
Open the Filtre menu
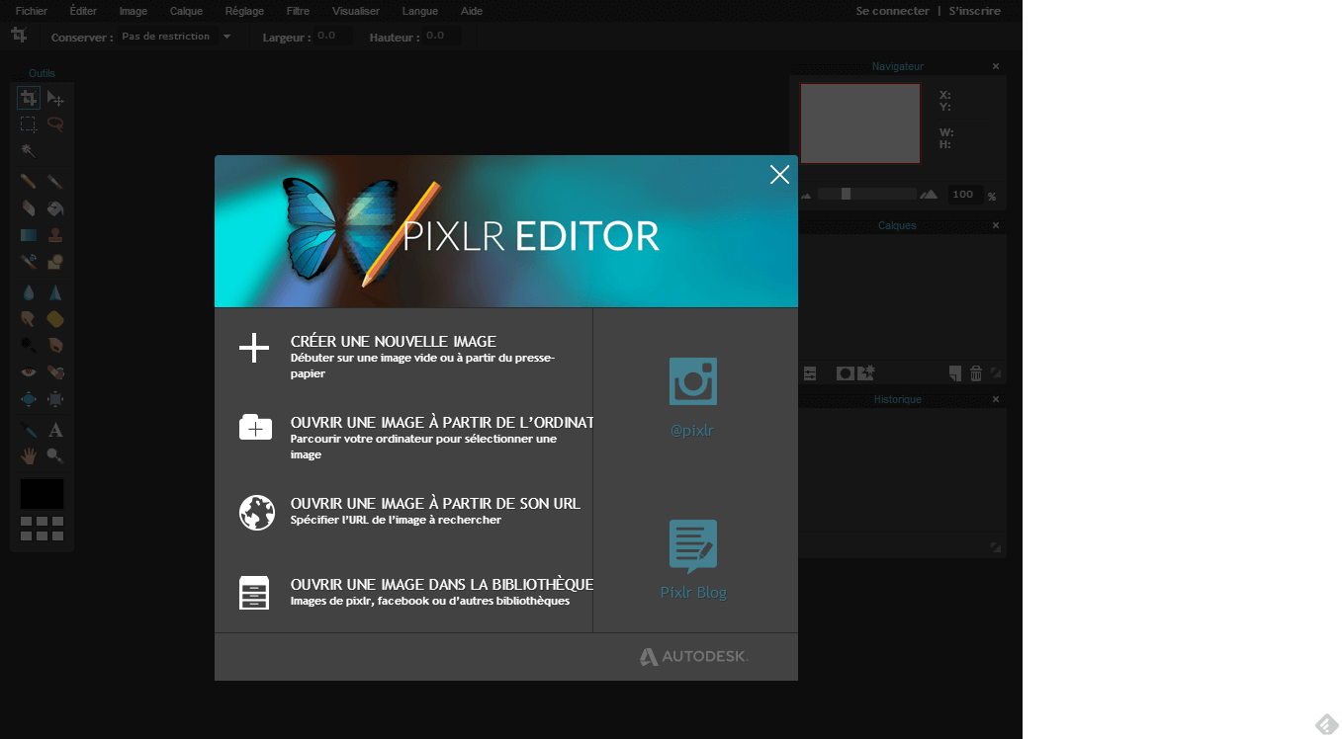298,11
